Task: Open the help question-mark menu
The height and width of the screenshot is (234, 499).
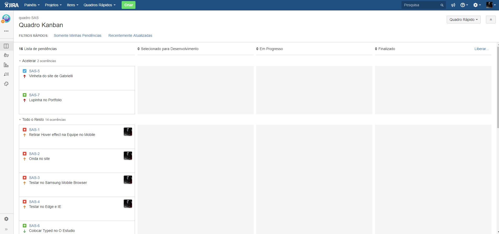Action: 464,5
